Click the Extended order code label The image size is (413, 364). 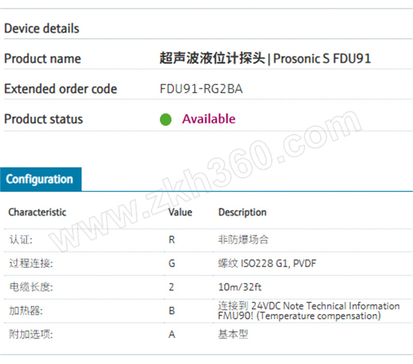point(60,89)
